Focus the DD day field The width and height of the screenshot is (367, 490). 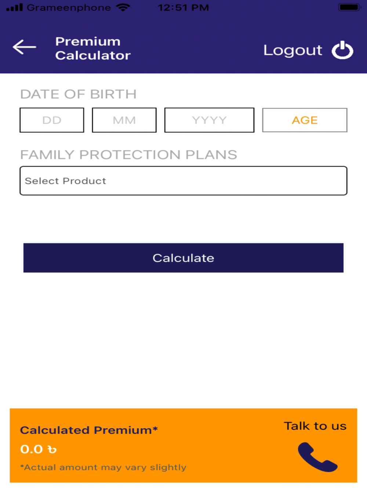[52, 120]
